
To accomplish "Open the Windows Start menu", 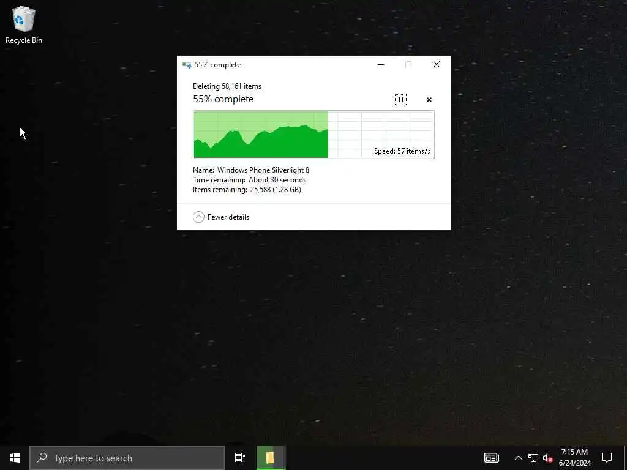I will (15, 458).
